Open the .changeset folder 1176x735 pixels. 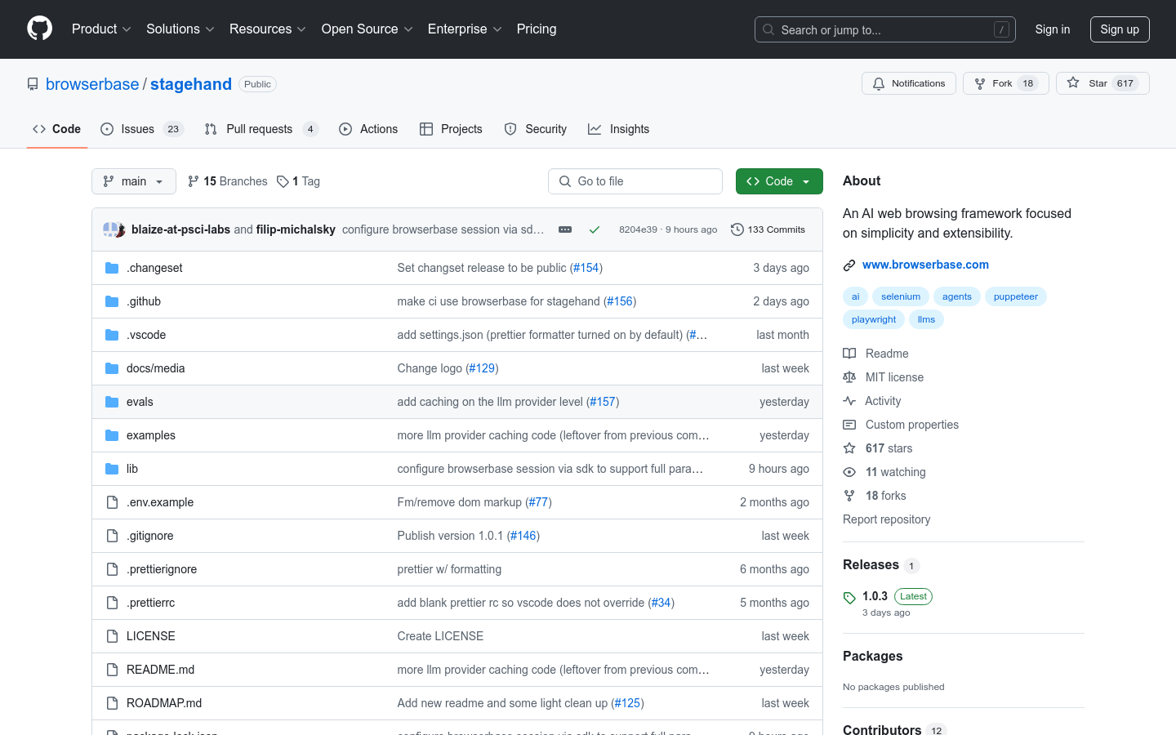pyautogui.click(x=154, y=268)
